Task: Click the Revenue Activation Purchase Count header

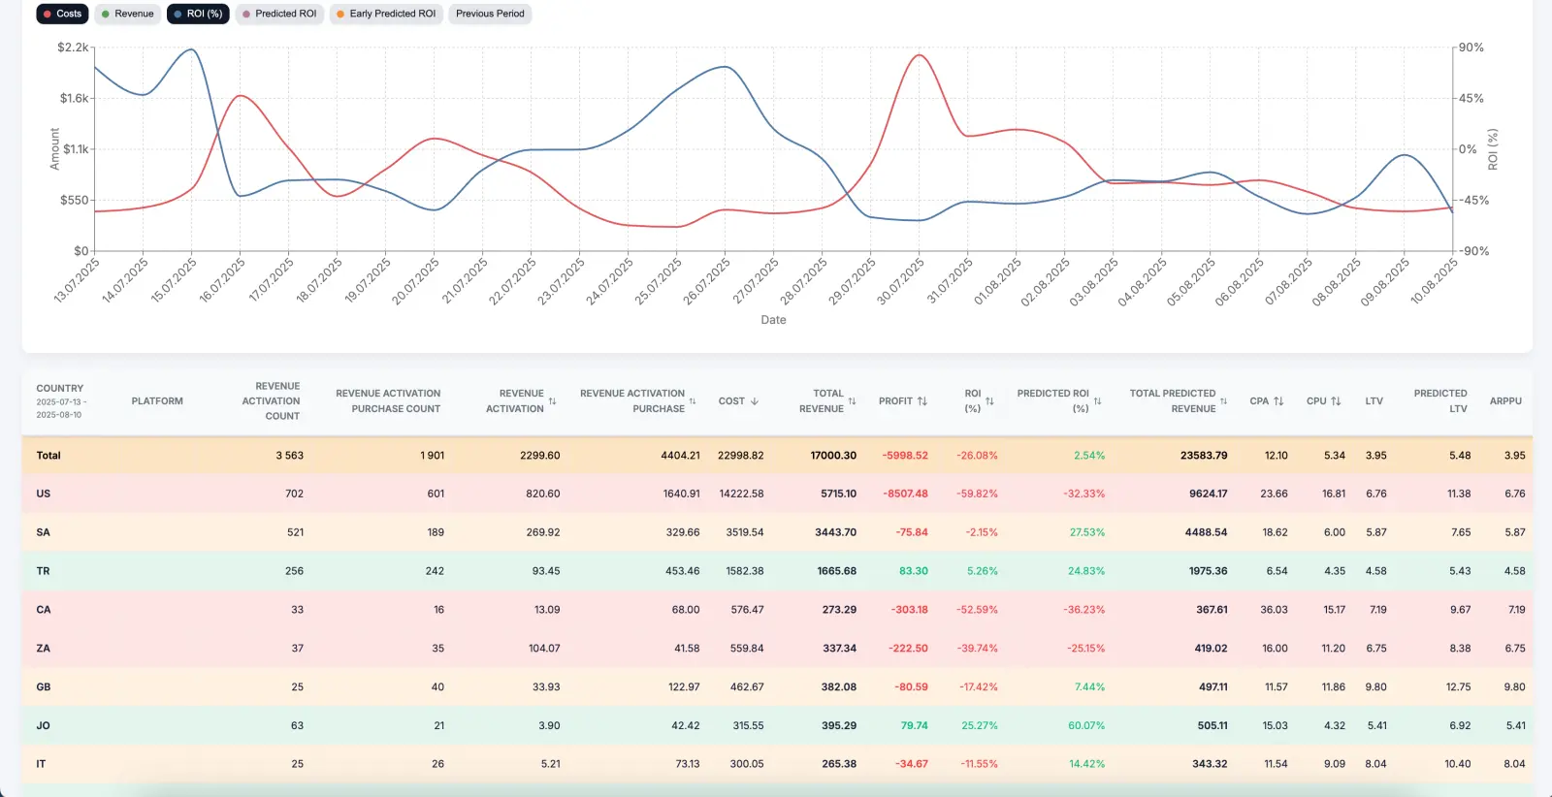Action: click(388, 401)
